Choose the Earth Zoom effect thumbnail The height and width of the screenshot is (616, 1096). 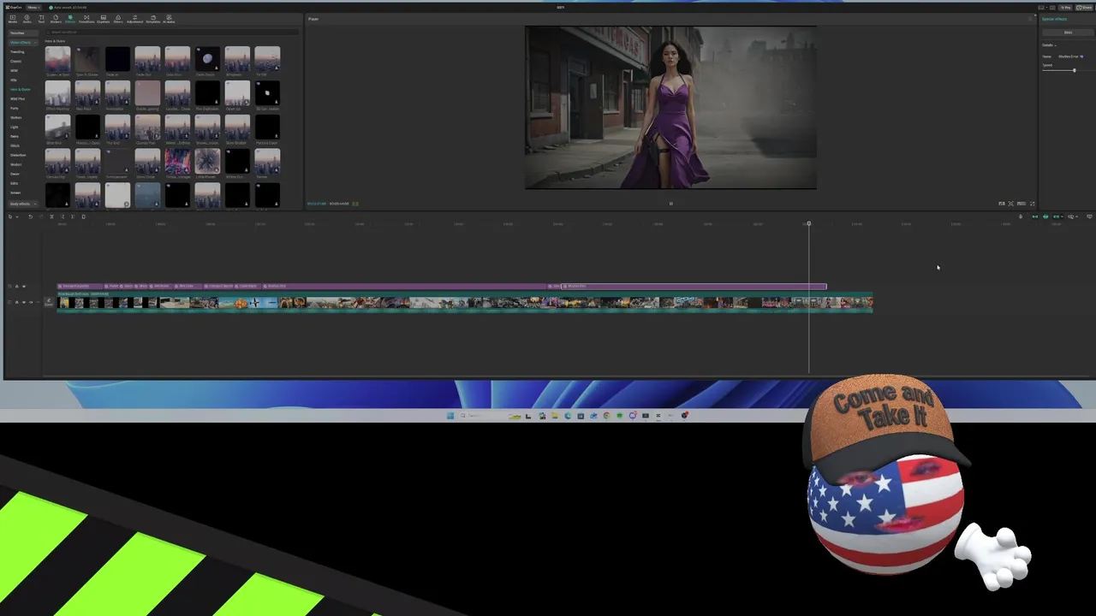click(207, 59)
